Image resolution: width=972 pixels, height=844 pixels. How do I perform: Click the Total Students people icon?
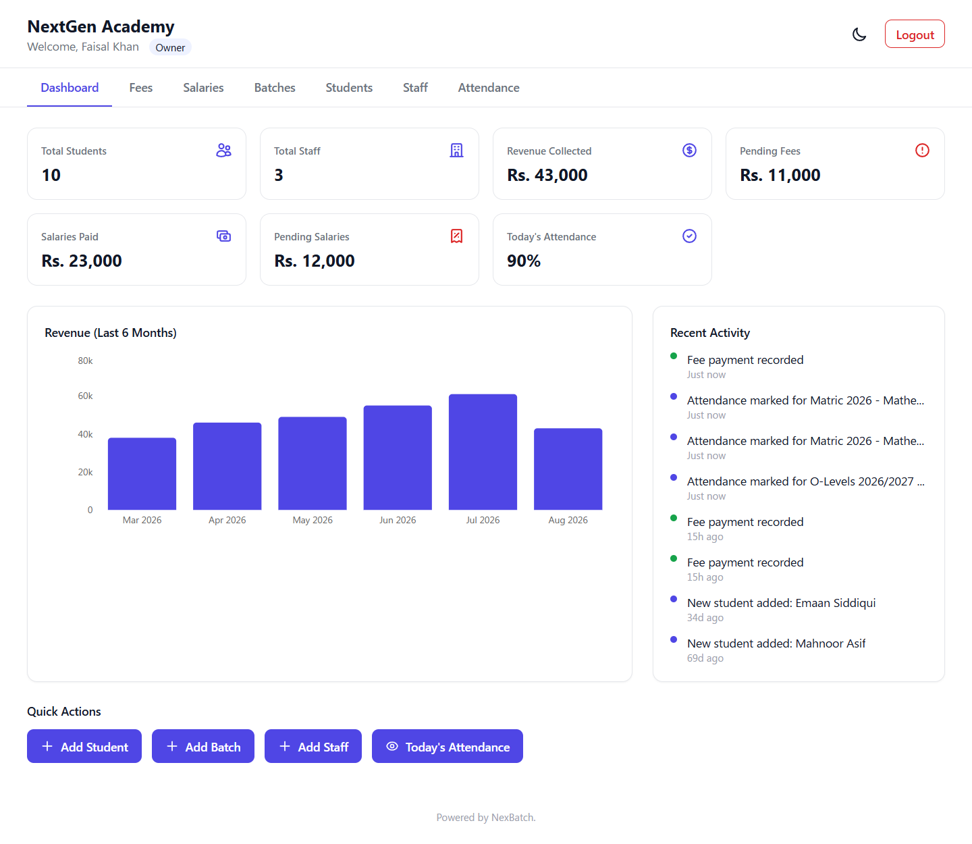(224, 150)
